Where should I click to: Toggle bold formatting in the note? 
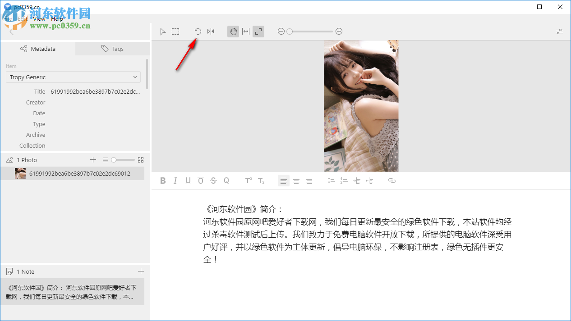tap(163, 181)
